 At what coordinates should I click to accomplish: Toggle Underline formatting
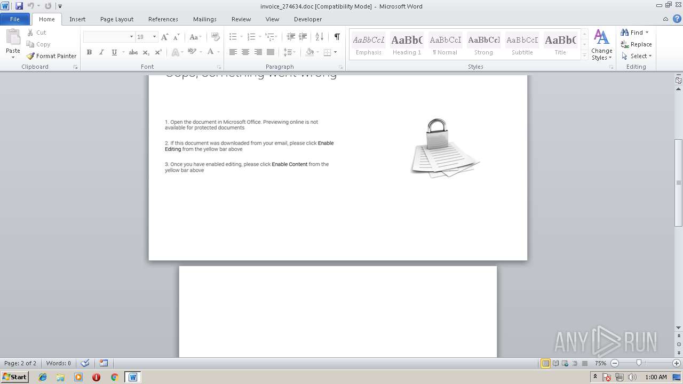114,52
